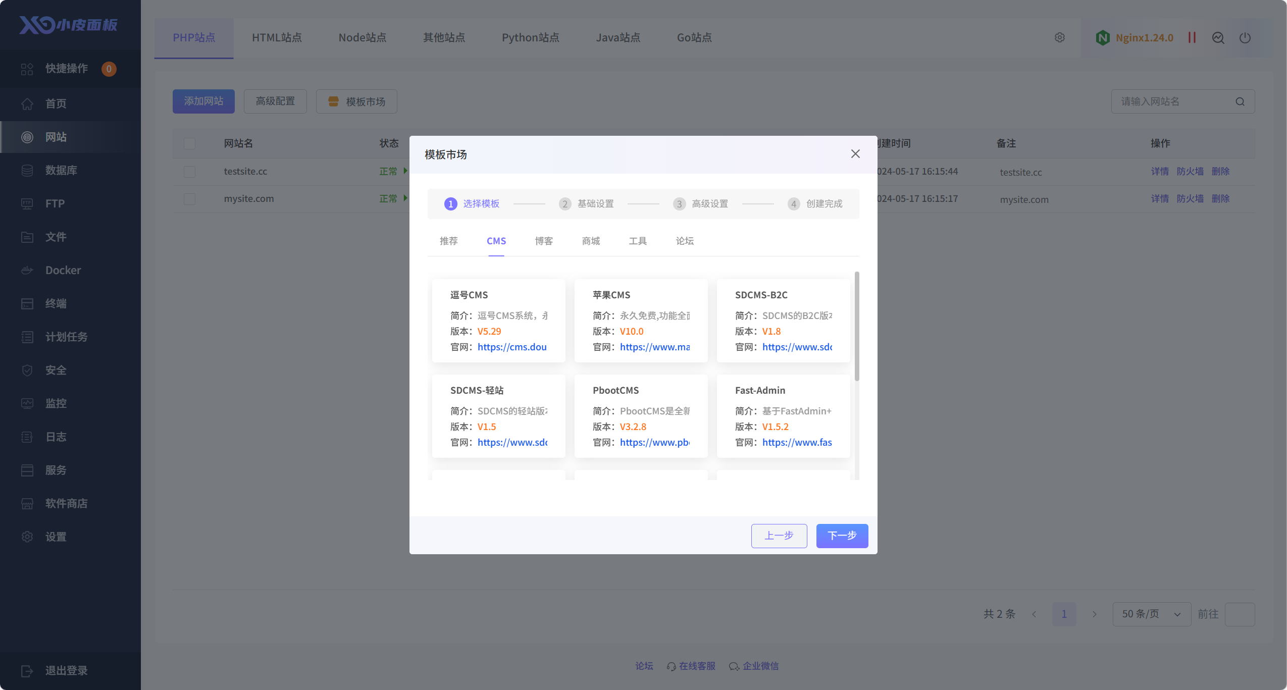
Task: Switch to the HTML站点 tab
Action: (x=277, y=38)
